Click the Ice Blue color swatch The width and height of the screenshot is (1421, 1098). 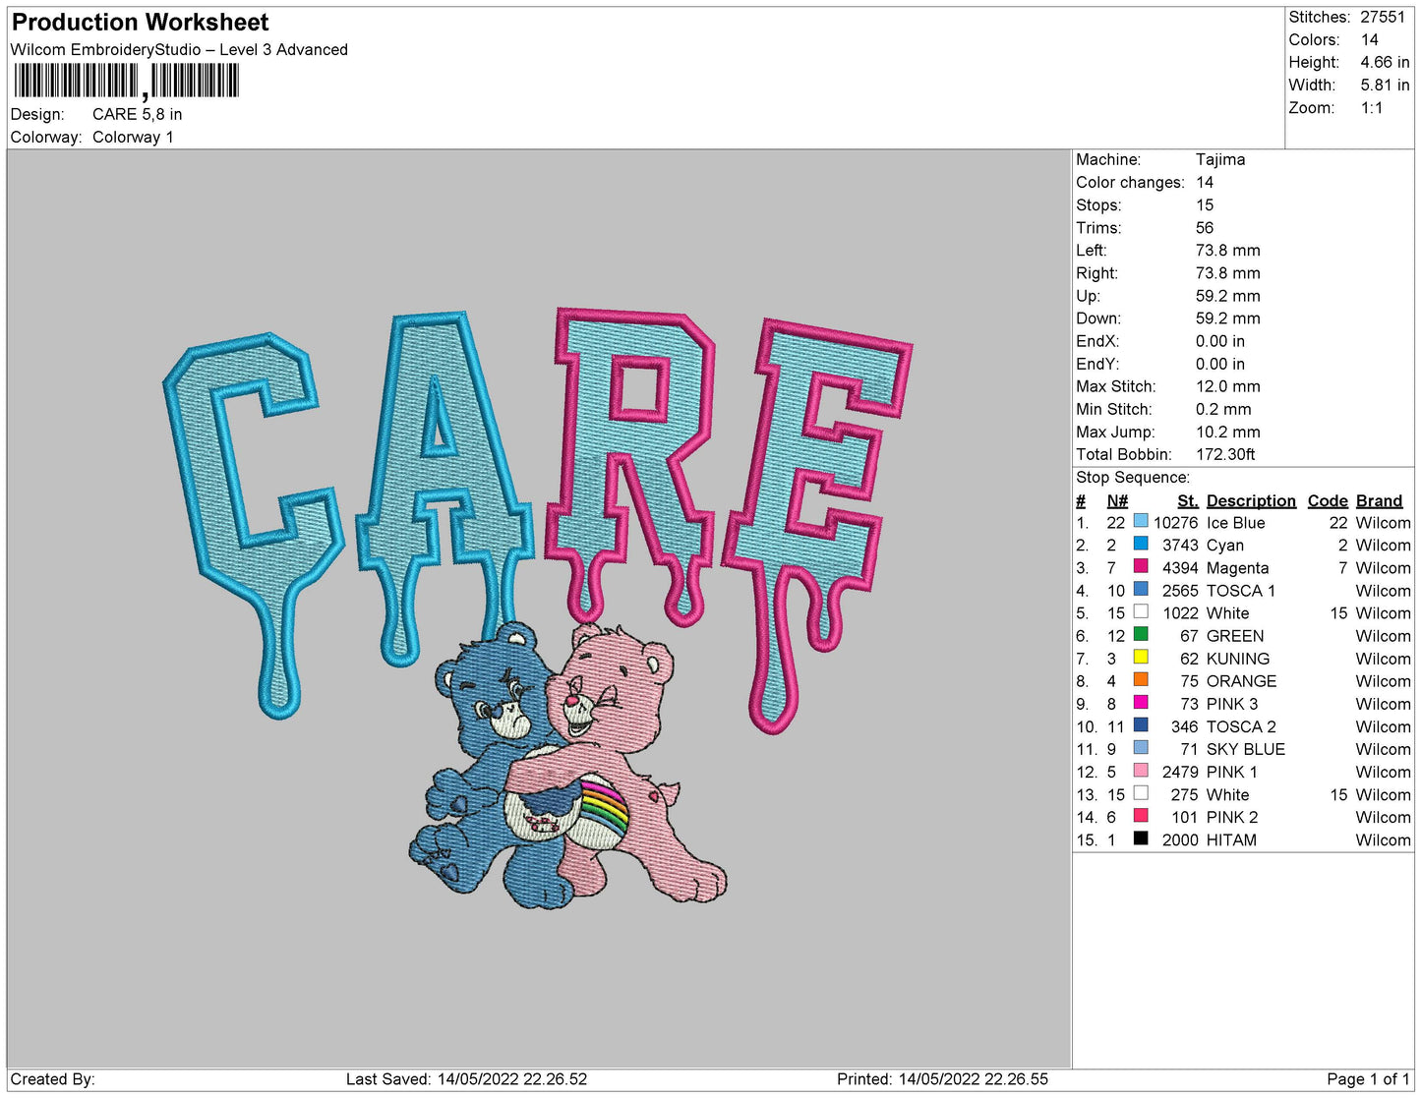click(1141, 521)
